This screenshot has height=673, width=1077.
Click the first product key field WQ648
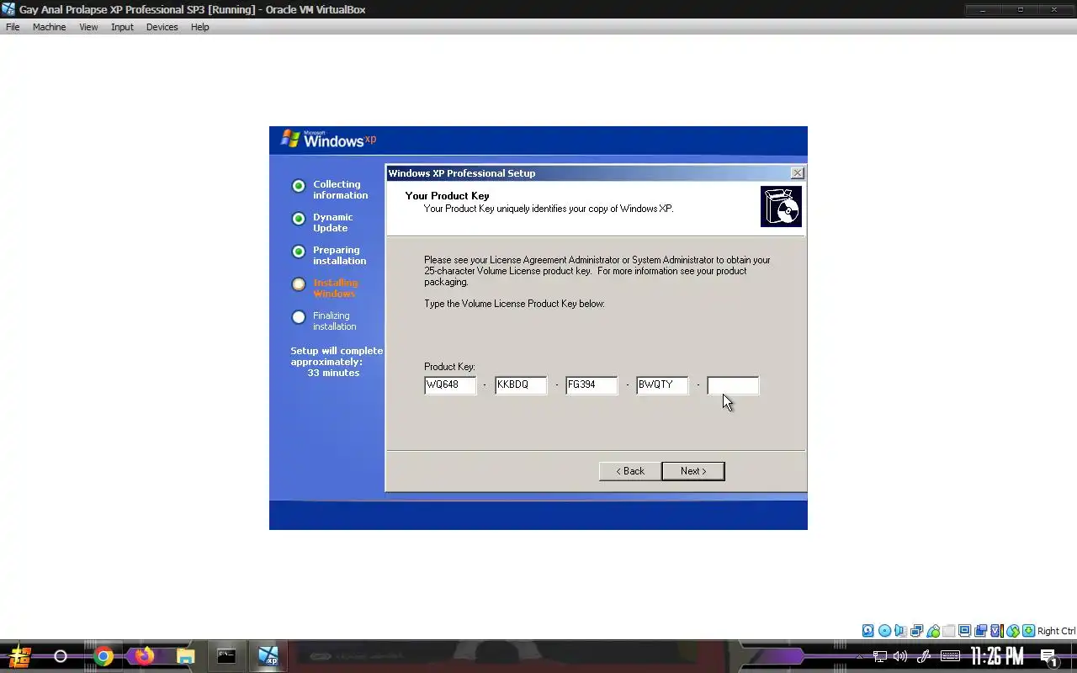coord(450,385)
